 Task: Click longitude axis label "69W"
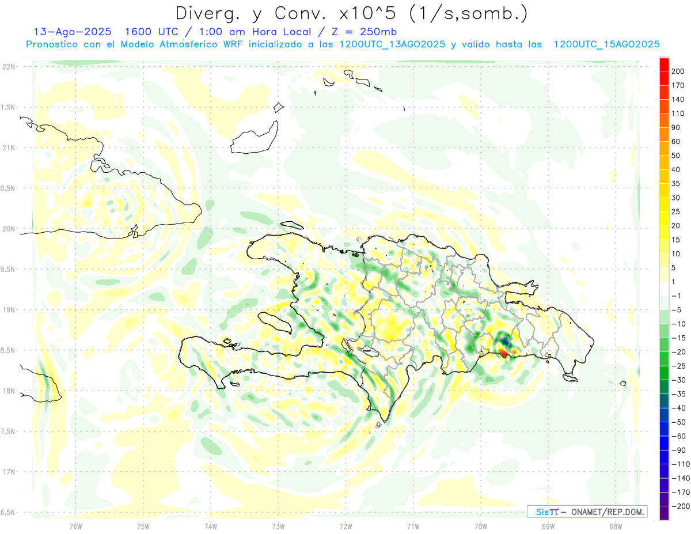[x=548, y=526]
